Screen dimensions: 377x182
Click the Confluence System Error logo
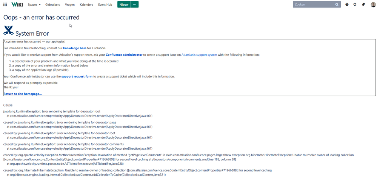click(x=8, y=30)
